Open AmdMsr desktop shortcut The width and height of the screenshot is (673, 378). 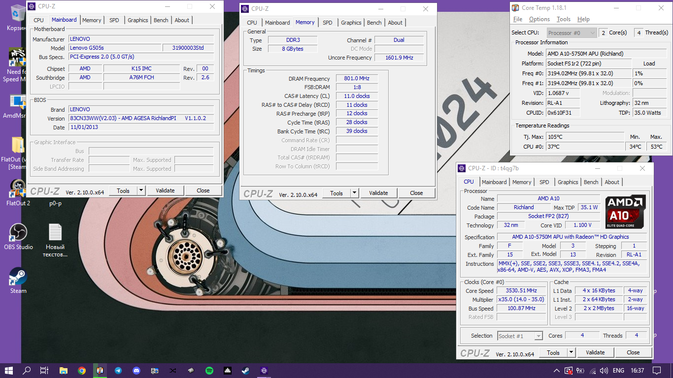coord(15,106)
